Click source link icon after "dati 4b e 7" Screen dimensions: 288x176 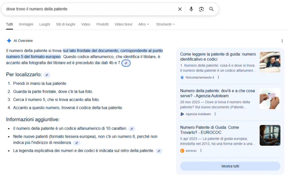pyautogui.click(x=126, y=63)
